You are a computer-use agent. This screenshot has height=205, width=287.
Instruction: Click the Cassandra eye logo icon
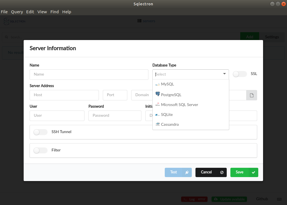pos(157,124)
